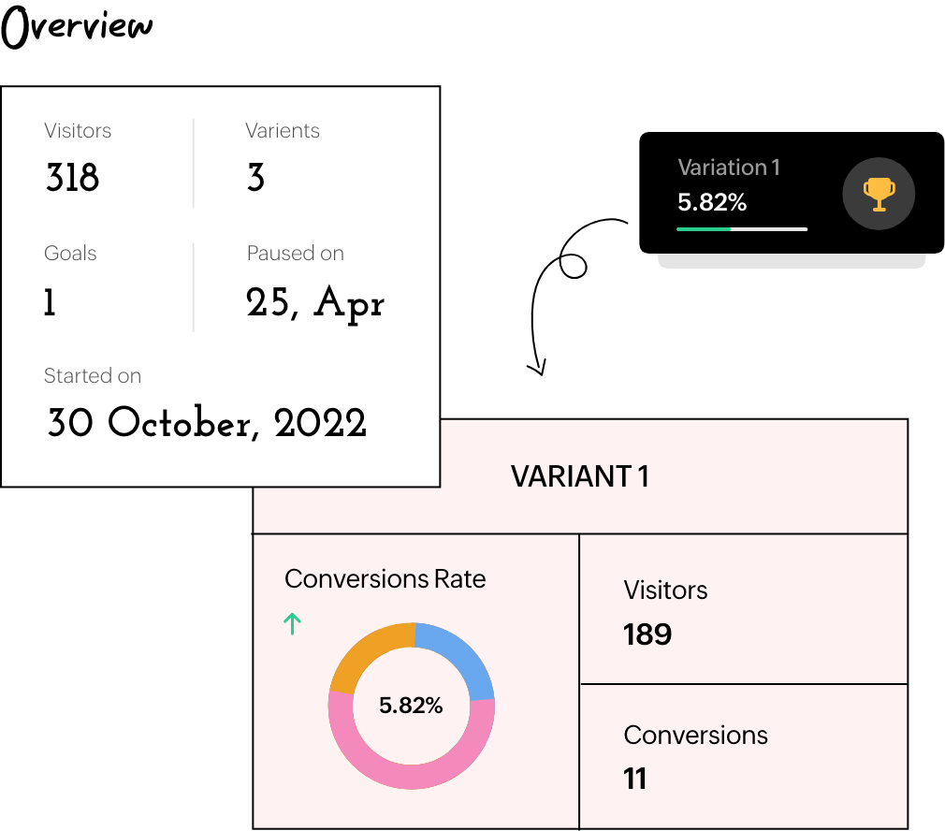945x831 pixels.
Task: Click the Variation 1 label
Action: point(729,168)
